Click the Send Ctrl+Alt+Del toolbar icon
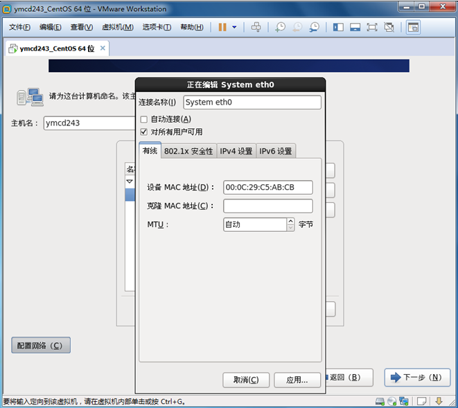Viewport: 458px width, 408px height. [256, 27]
